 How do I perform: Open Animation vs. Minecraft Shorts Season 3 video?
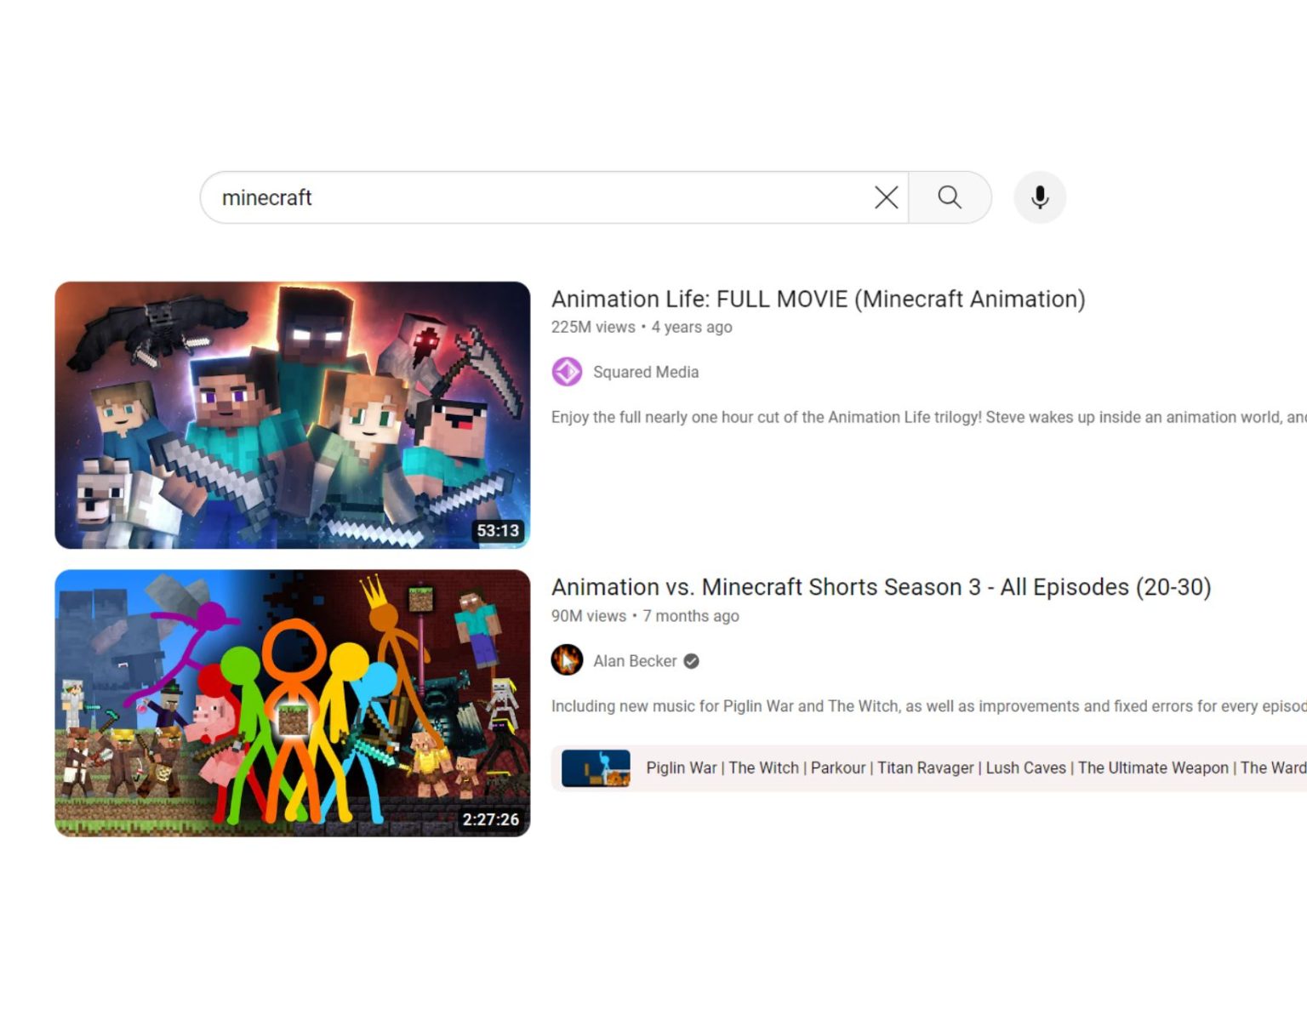881,586
